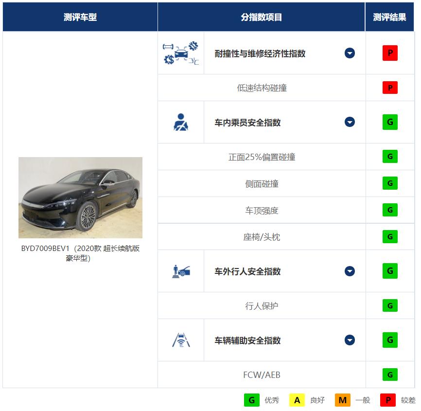Collapse the 车辆辅助安全指数 dropdown arrow
The height and width of the screenshot is (411, 421).
350,340
